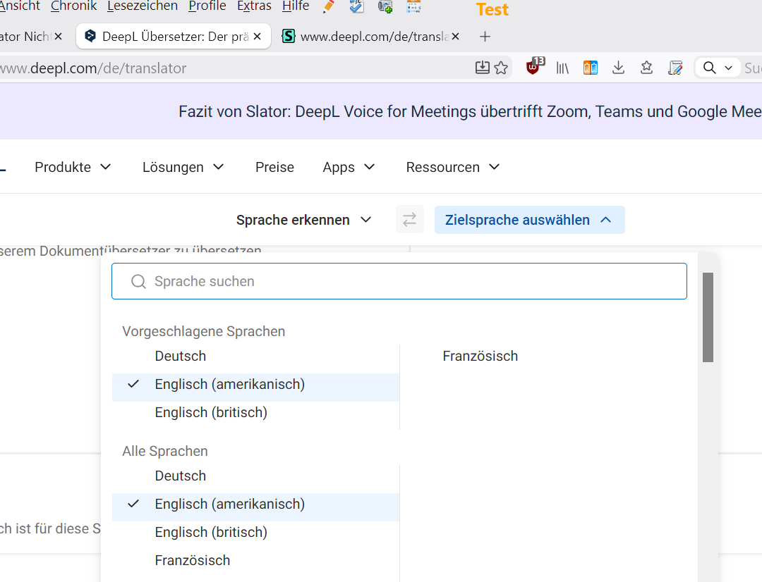
Task: Collapse the Zielsprache auswählen dropdown
Action: [529, 220]
